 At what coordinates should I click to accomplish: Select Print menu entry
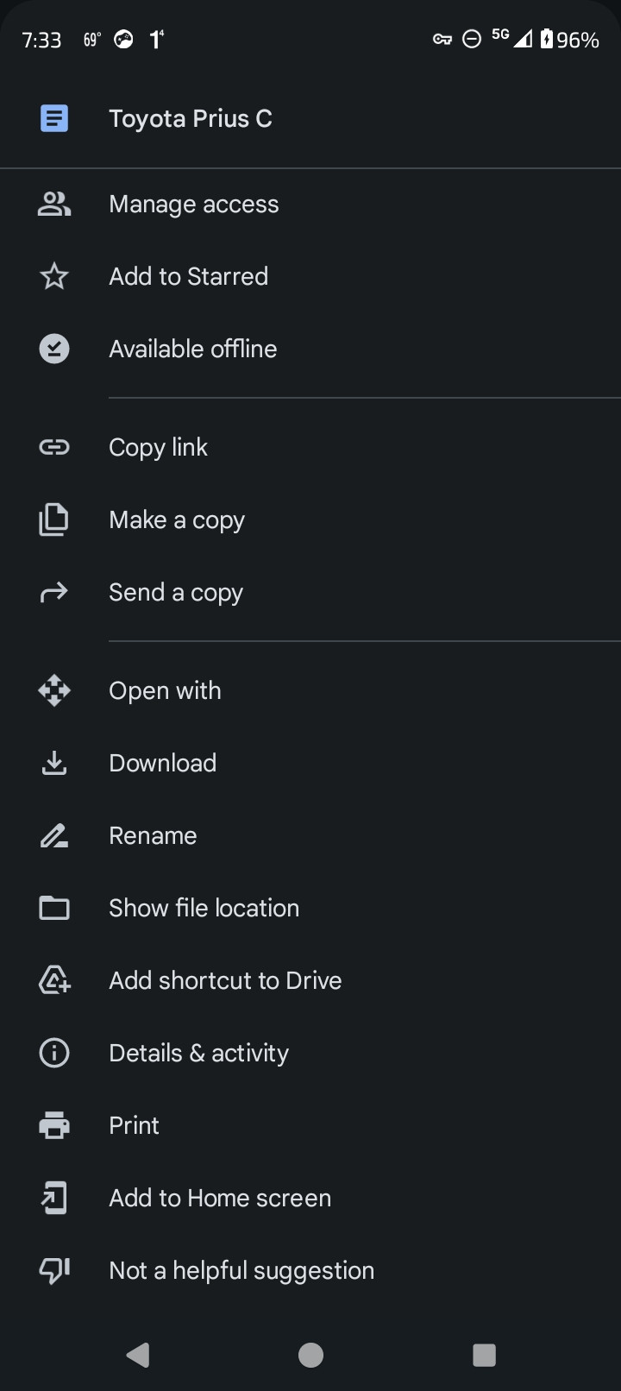click(x=310, y=1125)
